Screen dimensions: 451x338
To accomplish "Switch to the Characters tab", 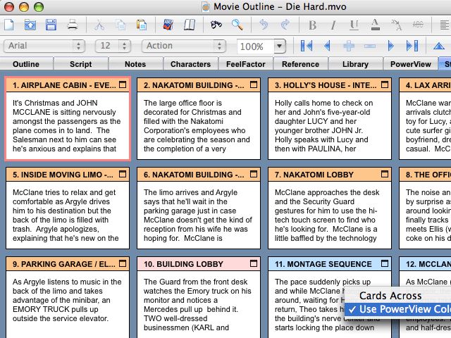I will (x=190, y=64).
